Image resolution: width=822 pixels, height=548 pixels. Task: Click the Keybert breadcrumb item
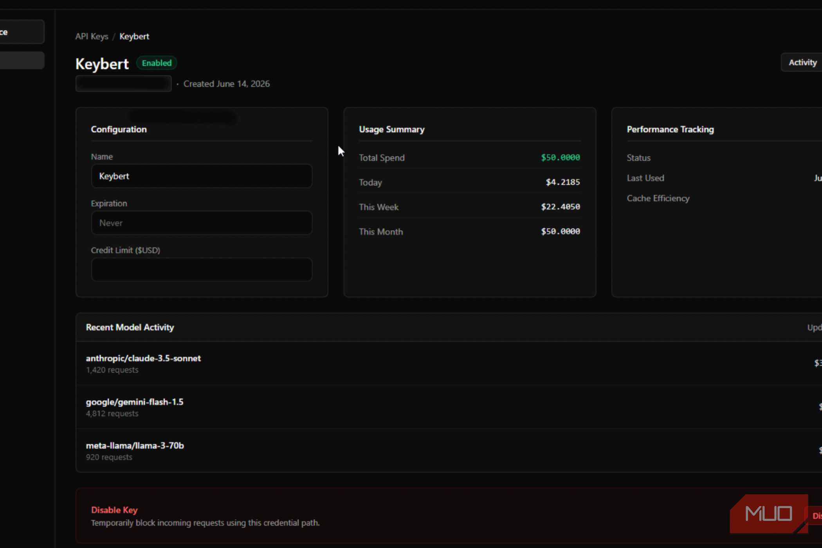click(134, 36)
